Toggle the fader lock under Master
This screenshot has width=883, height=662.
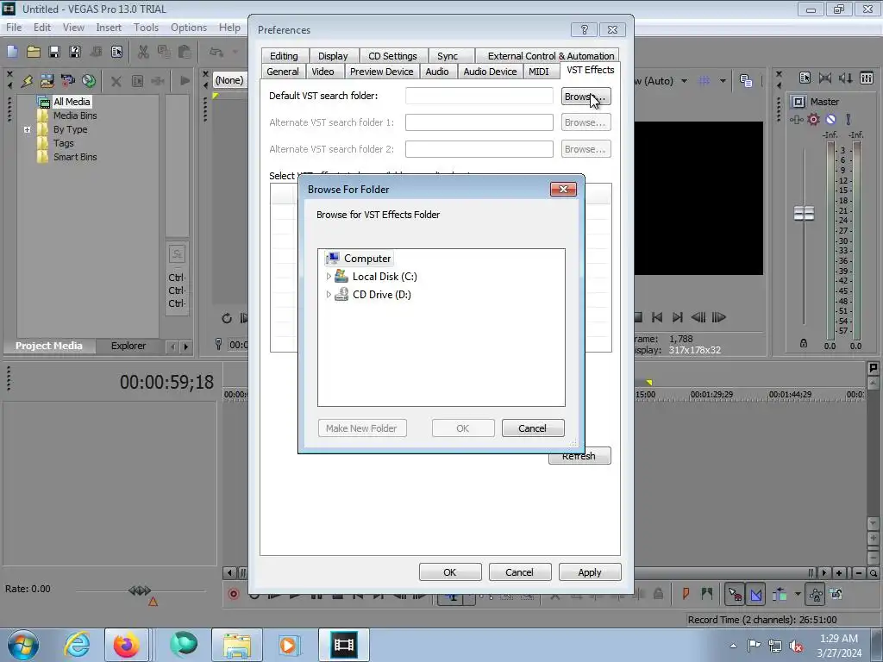coord(804,343)
